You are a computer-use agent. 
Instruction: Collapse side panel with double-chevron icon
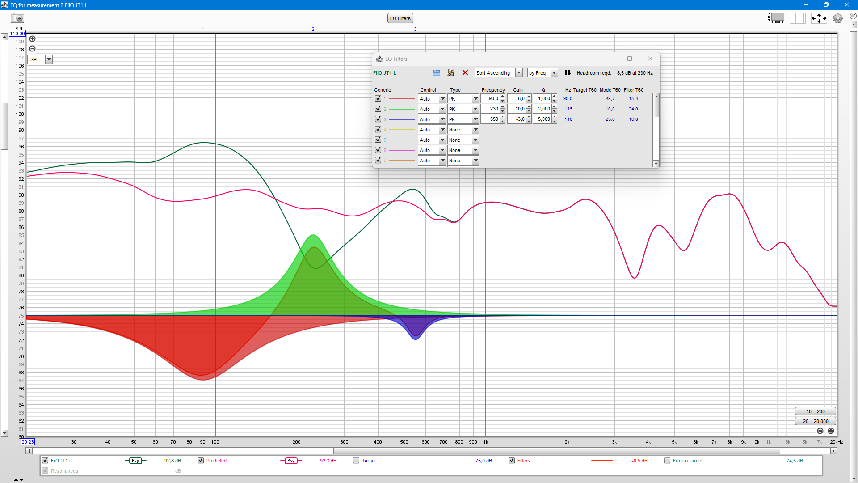[x=853, y=16]
